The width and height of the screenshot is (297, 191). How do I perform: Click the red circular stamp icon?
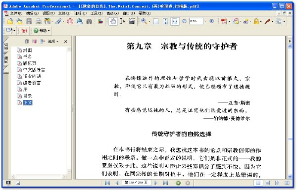tap(70, 21)
